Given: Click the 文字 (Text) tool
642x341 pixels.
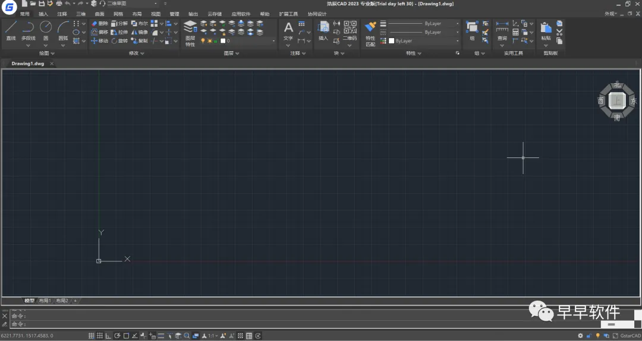Looking at the screenshot, I should 288,31.
